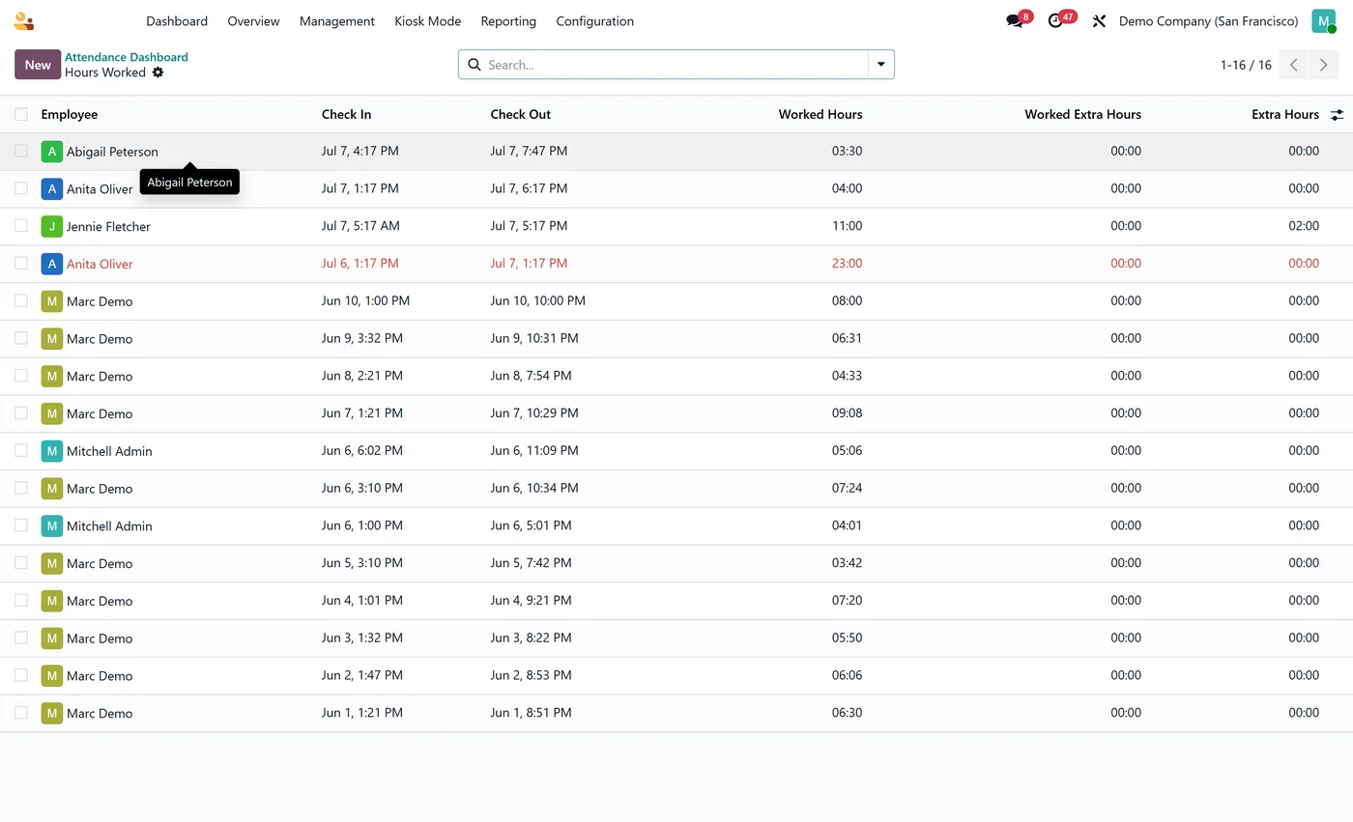Click Marc Demo avatar in Jun 9 row
The image size is (1353, 822).
51,339
